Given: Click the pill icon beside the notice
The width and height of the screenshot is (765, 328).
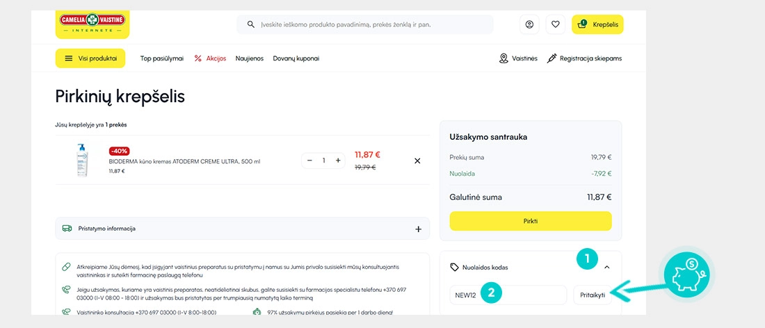Looking at the screenshot, I should pos(66,267).
